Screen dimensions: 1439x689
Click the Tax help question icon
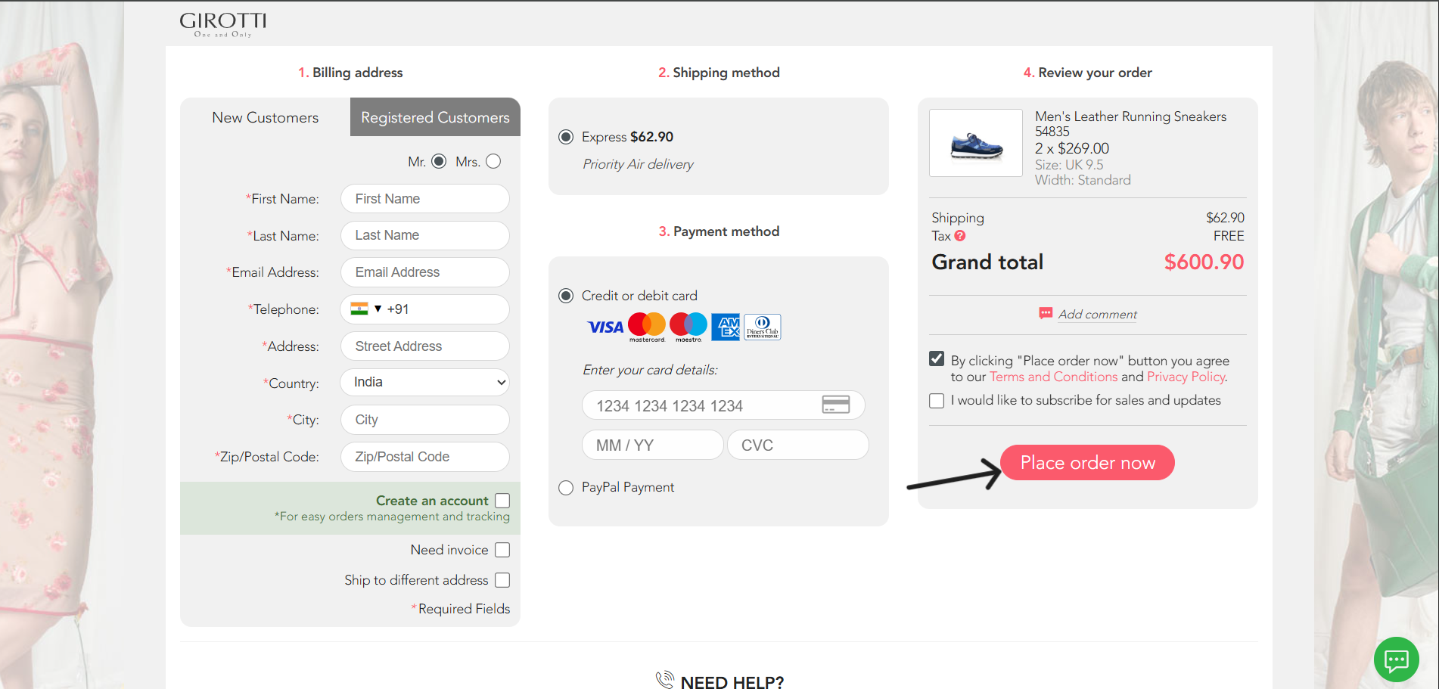click(960, 236)
